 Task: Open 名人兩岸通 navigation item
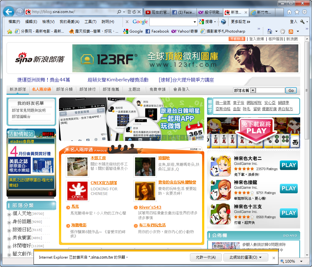point(41,89)
